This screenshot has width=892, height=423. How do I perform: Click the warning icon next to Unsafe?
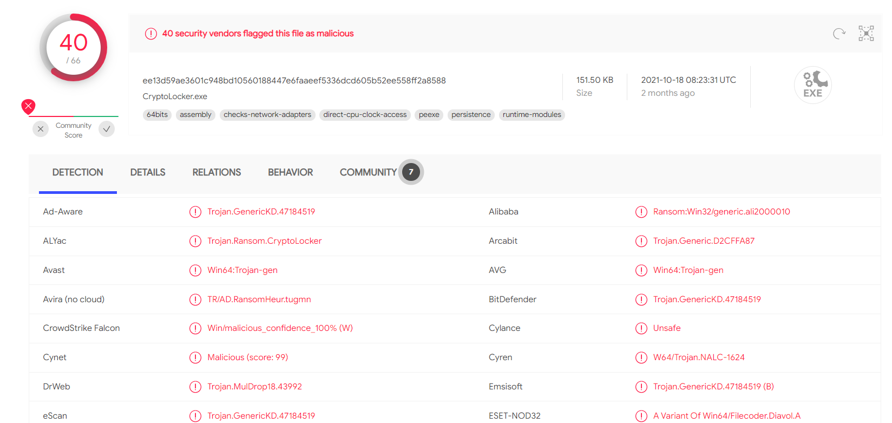(x=641, y=328)
